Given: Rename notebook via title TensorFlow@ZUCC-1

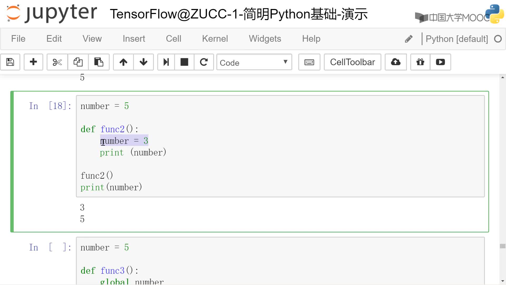Looking at the screenshot, I should [239, 14].
